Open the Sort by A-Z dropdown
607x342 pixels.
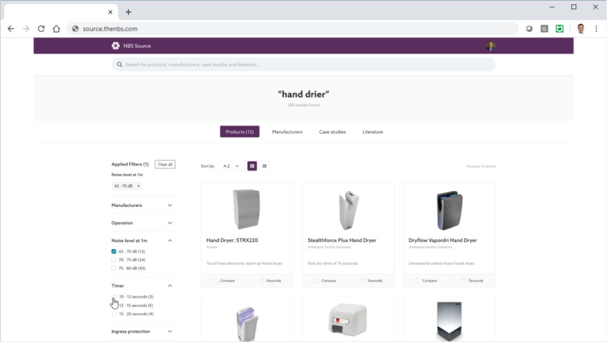(231, 166)
